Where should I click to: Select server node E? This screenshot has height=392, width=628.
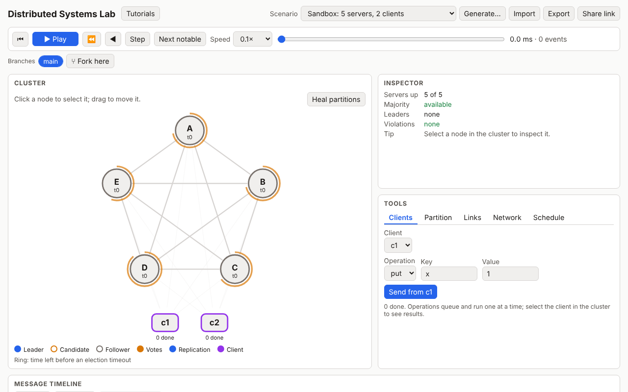[x=117, y=184]
